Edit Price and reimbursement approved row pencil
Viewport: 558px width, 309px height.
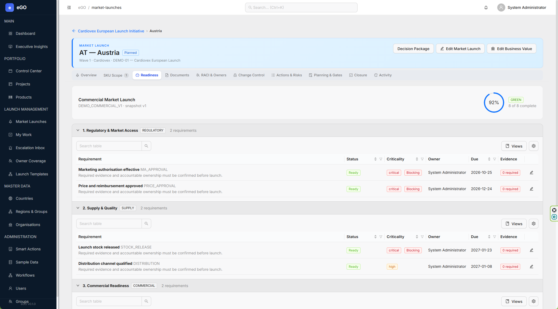pyautogui.click(x=532, y=189)
